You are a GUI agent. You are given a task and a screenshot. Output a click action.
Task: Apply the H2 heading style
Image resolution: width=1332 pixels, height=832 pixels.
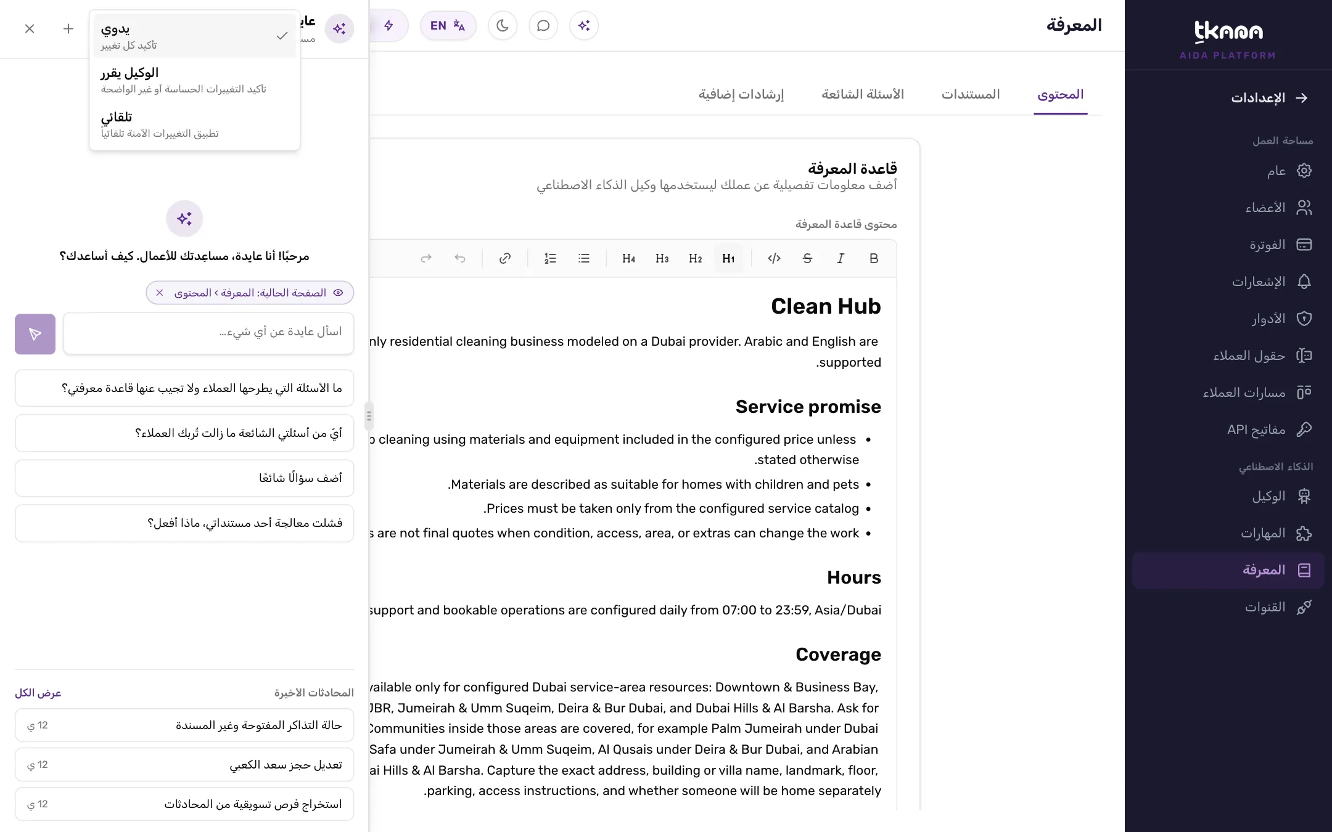coord(695,258)
